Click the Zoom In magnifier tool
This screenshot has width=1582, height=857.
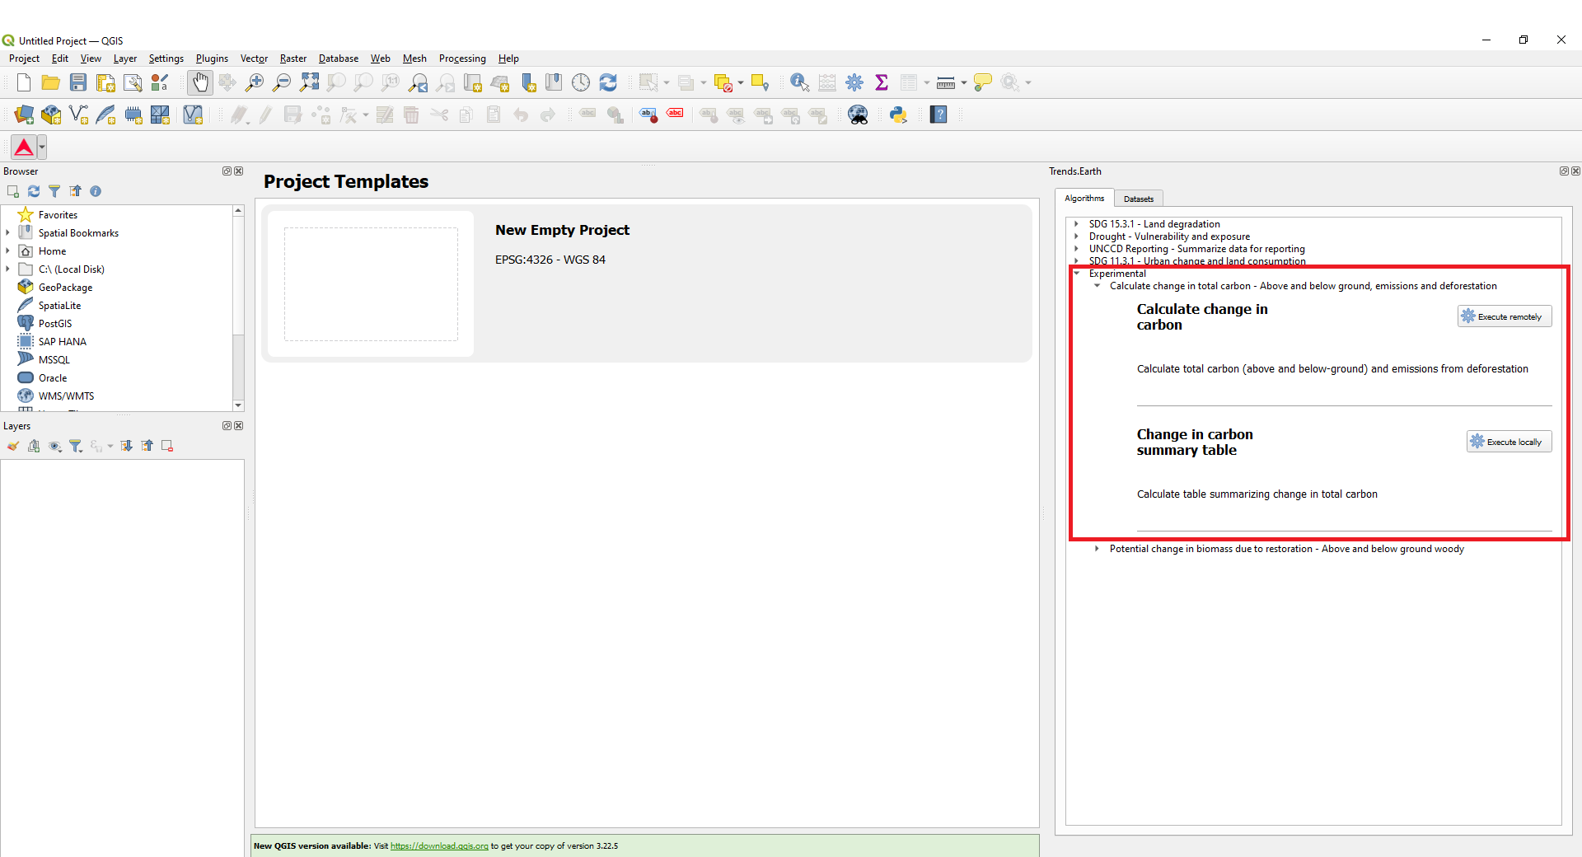point(255,82)
